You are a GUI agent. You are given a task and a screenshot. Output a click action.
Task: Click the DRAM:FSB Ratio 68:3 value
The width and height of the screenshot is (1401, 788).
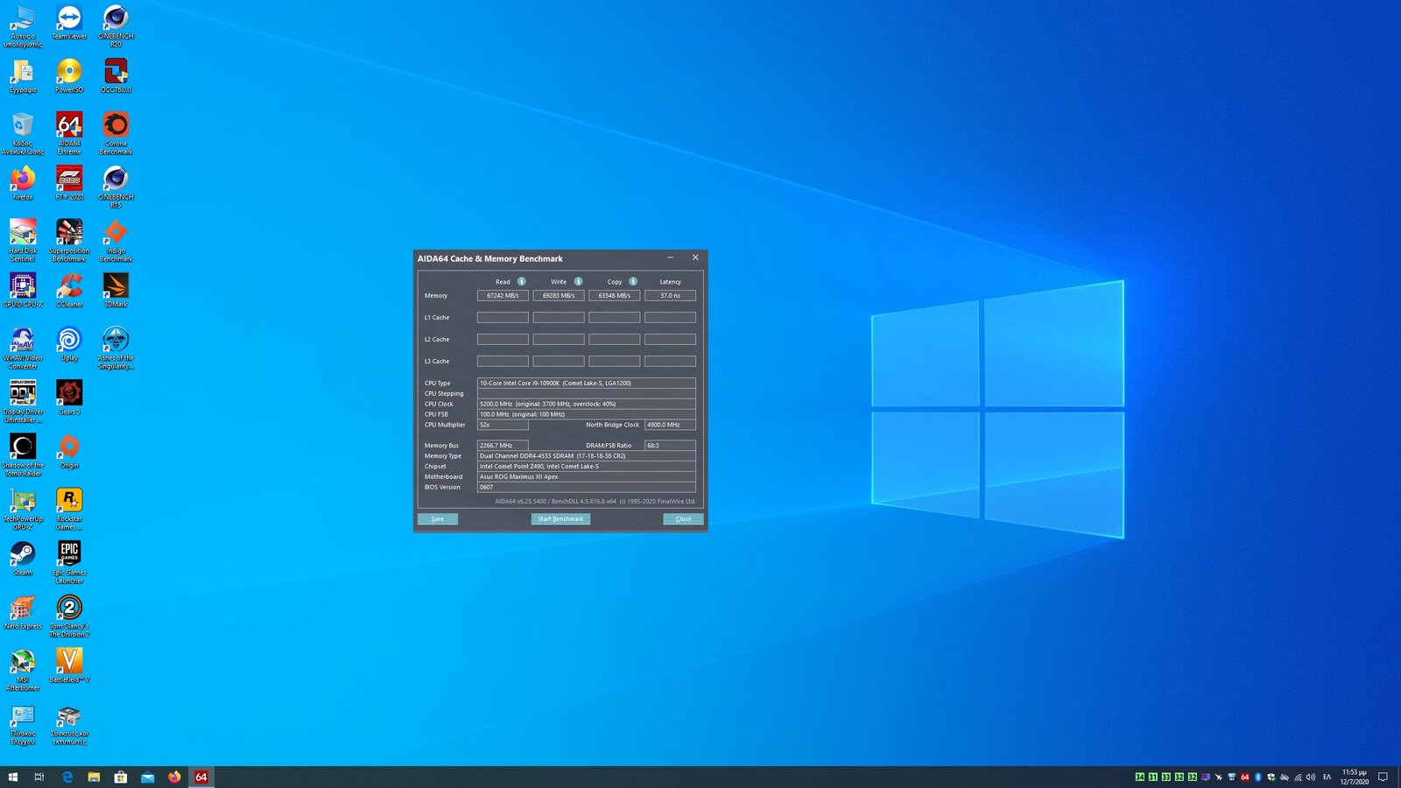pyautogui.click(x=671, y=446)
